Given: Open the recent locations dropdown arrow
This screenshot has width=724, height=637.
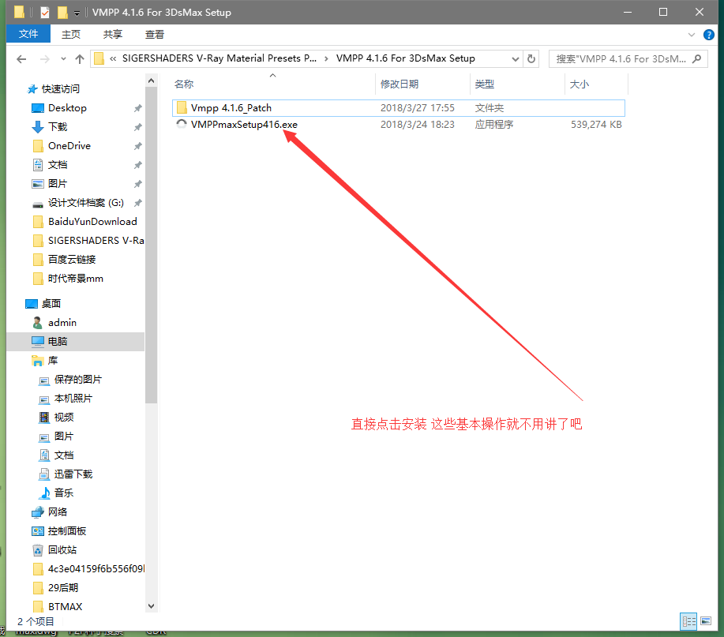Looking at the screenshot, I should click(63, 58).
